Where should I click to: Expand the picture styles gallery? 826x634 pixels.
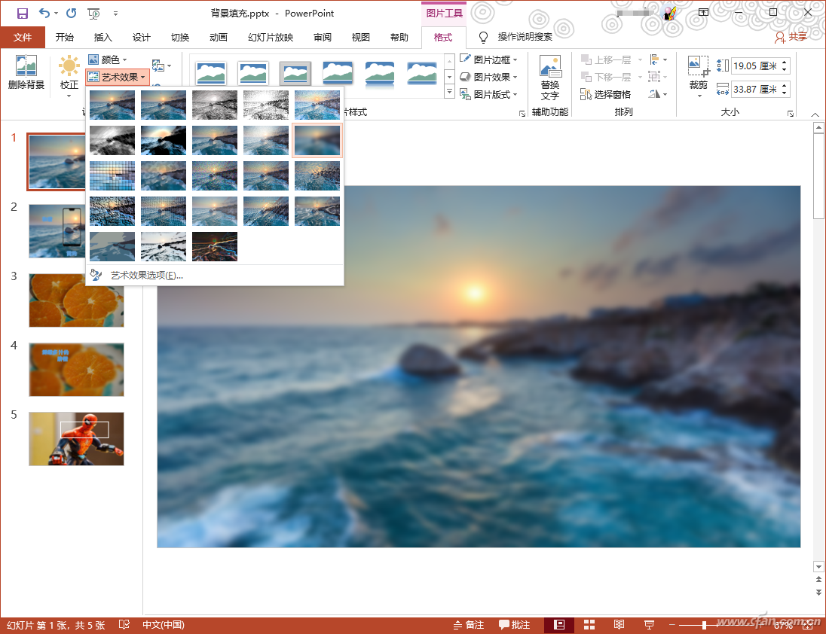point(449,92)
